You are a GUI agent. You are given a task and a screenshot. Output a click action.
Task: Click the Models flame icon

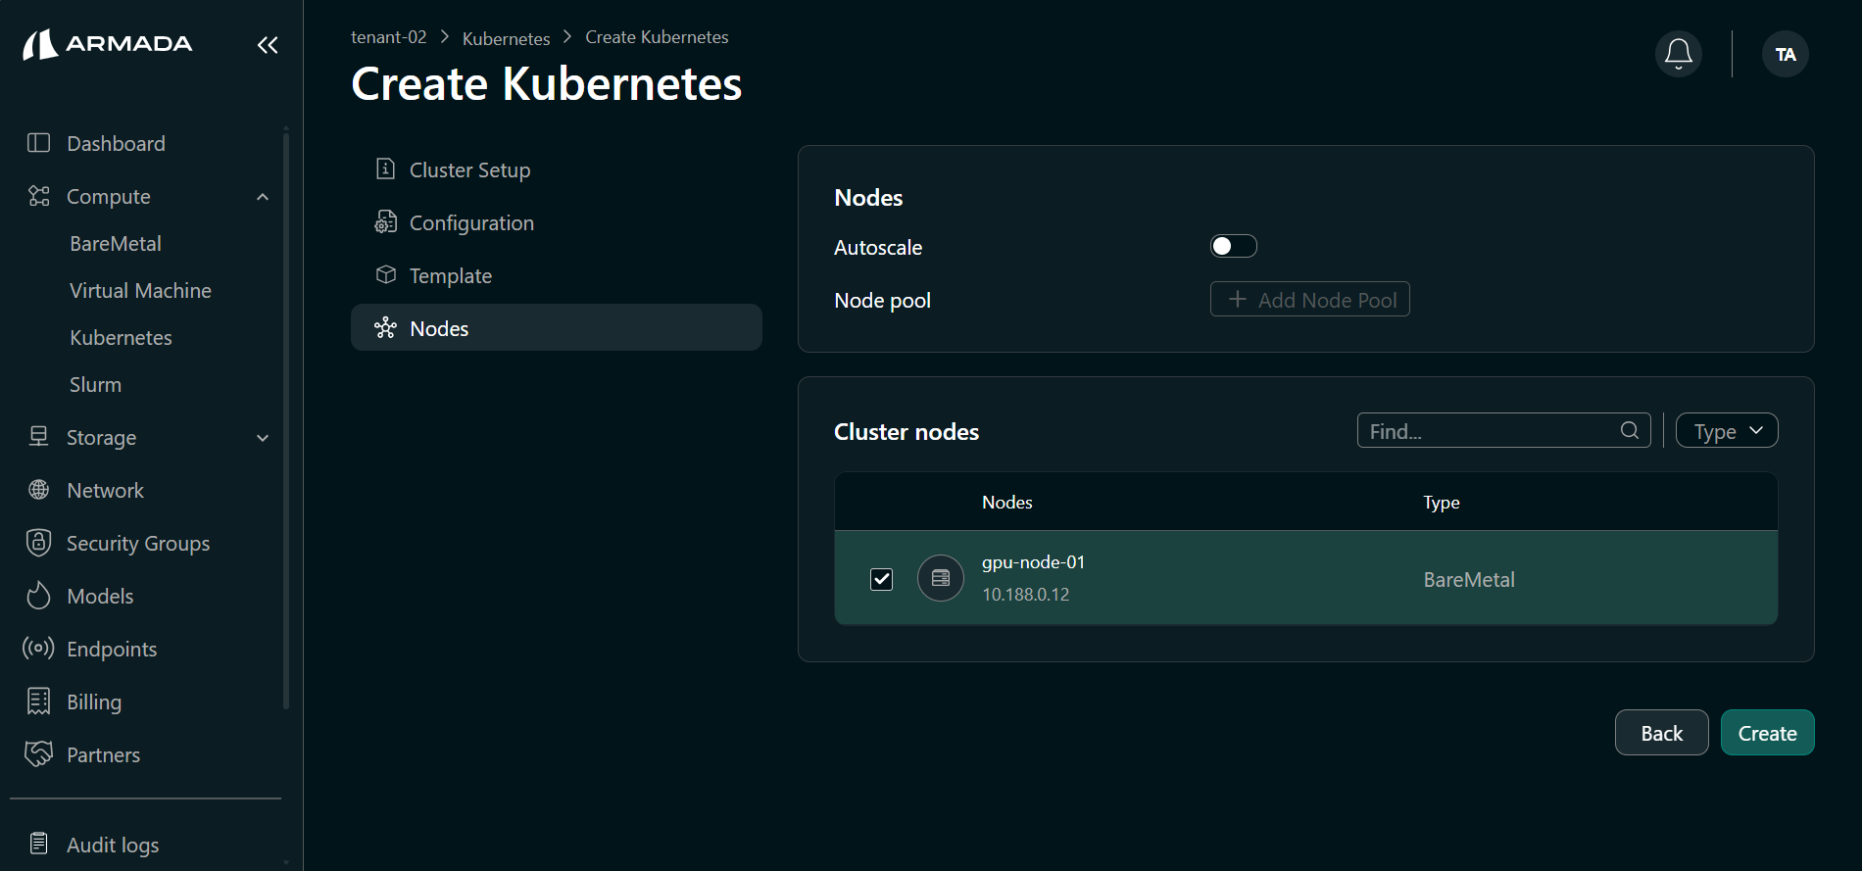[x=39, y=596]
